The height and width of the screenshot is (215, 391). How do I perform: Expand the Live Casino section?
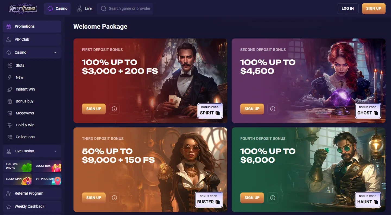click(55, 151)
